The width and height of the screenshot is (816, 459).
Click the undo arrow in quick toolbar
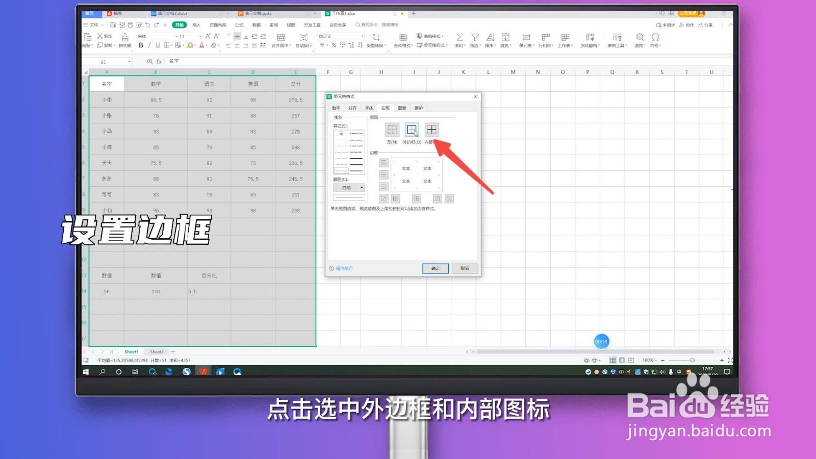pos(147,25)
